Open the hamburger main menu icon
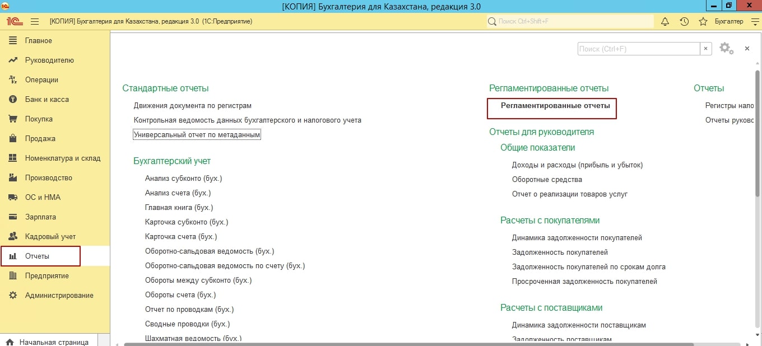Viewport: 762px width, 346px height. point(34,21)
